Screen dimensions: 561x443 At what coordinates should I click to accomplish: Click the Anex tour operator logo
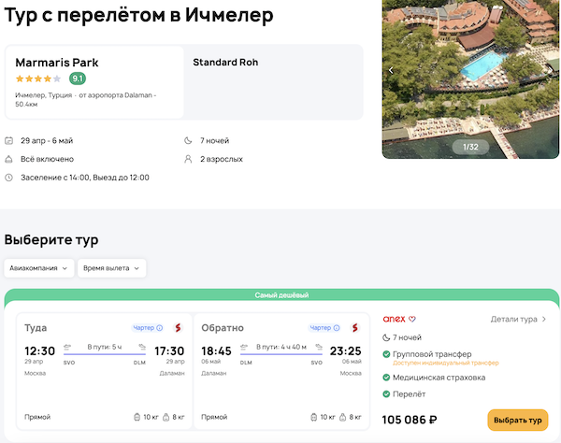[x=394, y=319]
